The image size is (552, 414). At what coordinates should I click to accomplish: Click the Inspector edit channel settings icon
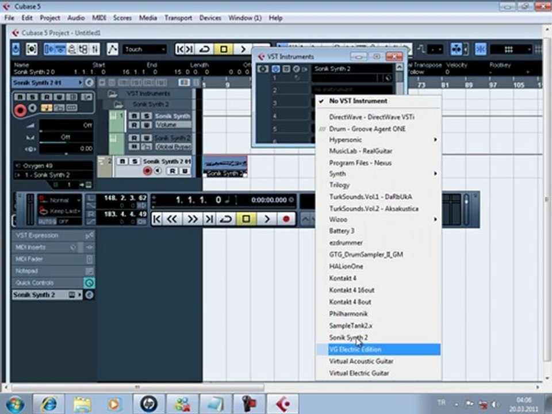coord(90,82)
